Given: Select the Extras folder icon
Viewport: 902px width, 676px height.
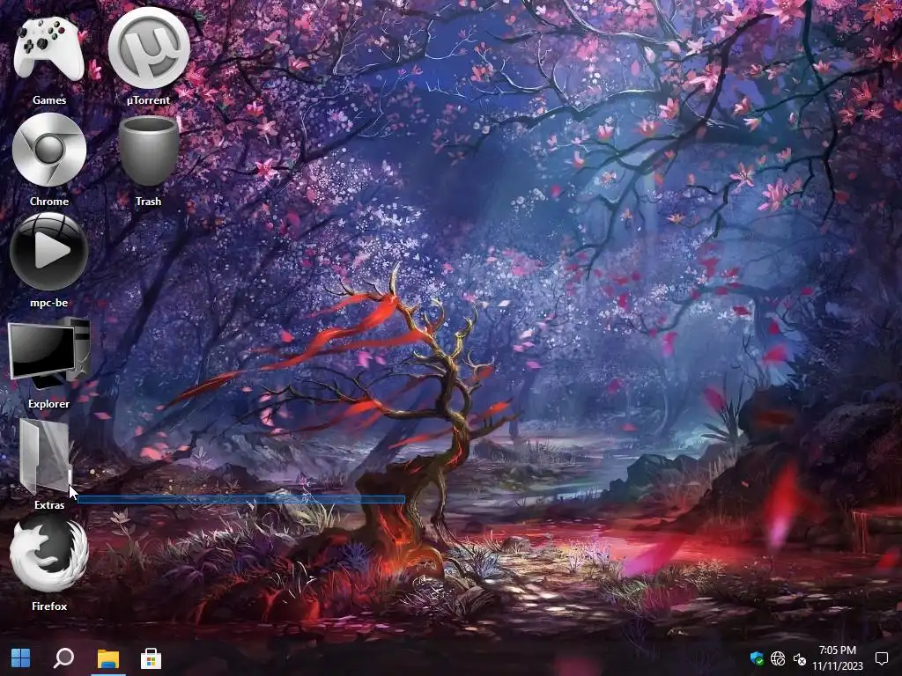Looking at the screenshot, I should (x=46, y=455).
